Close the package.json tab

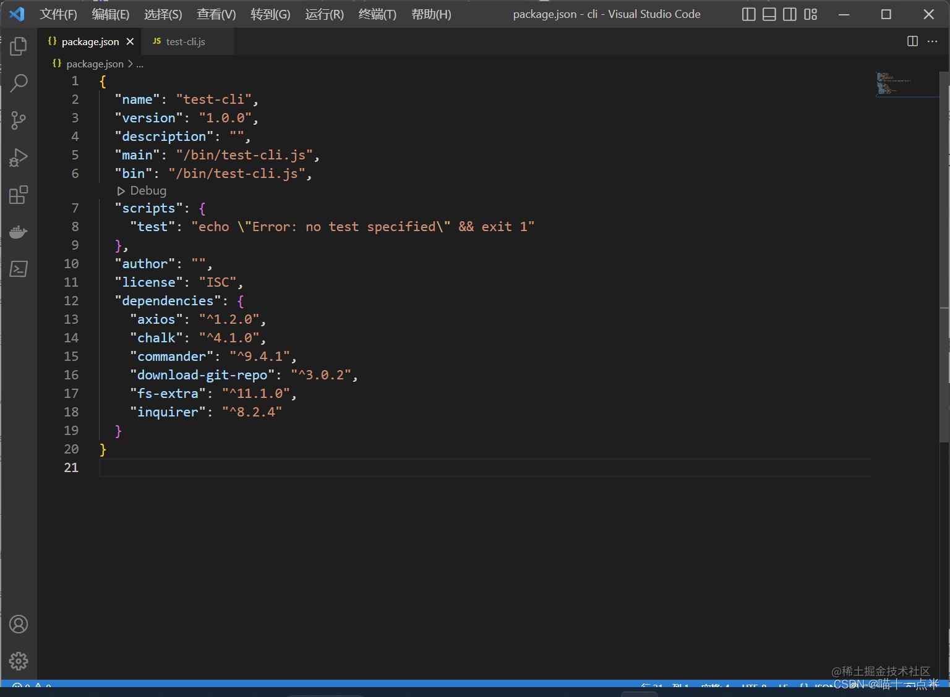coord(130,41)
